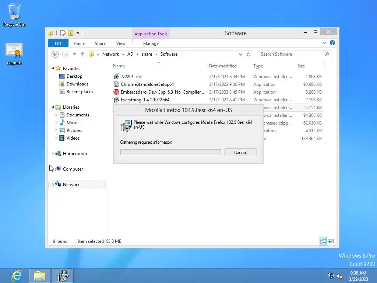This screenshot has width=377, height=283.
Task: Open the recent locations dropdown arrow
Action: point(74,54)
